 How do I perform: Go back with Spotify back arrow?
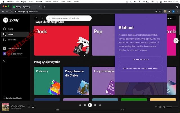click(36, 18)
